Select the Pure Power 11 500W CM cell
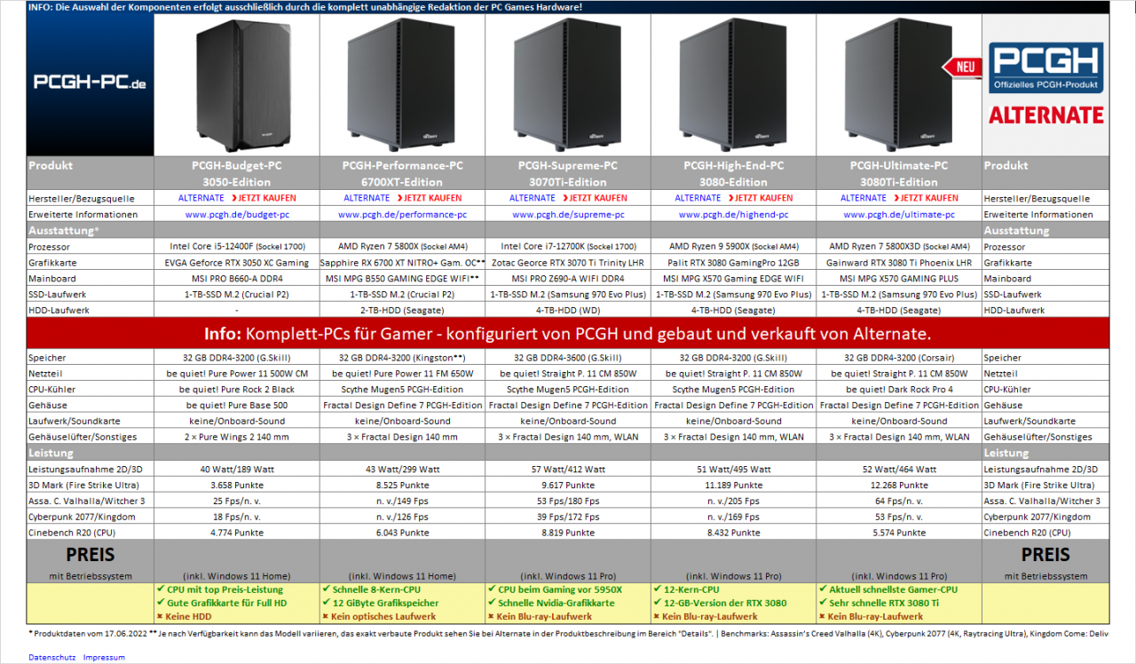1136x664 pixels. 237,374
